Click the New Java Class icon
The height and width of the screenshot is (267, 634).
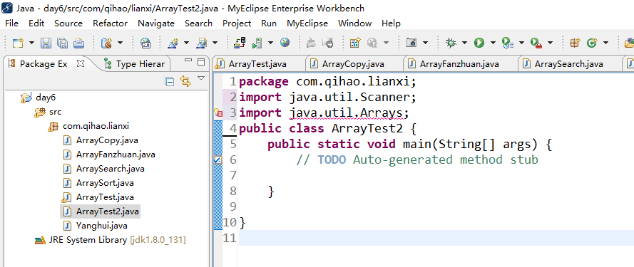[x=592, y=43]
